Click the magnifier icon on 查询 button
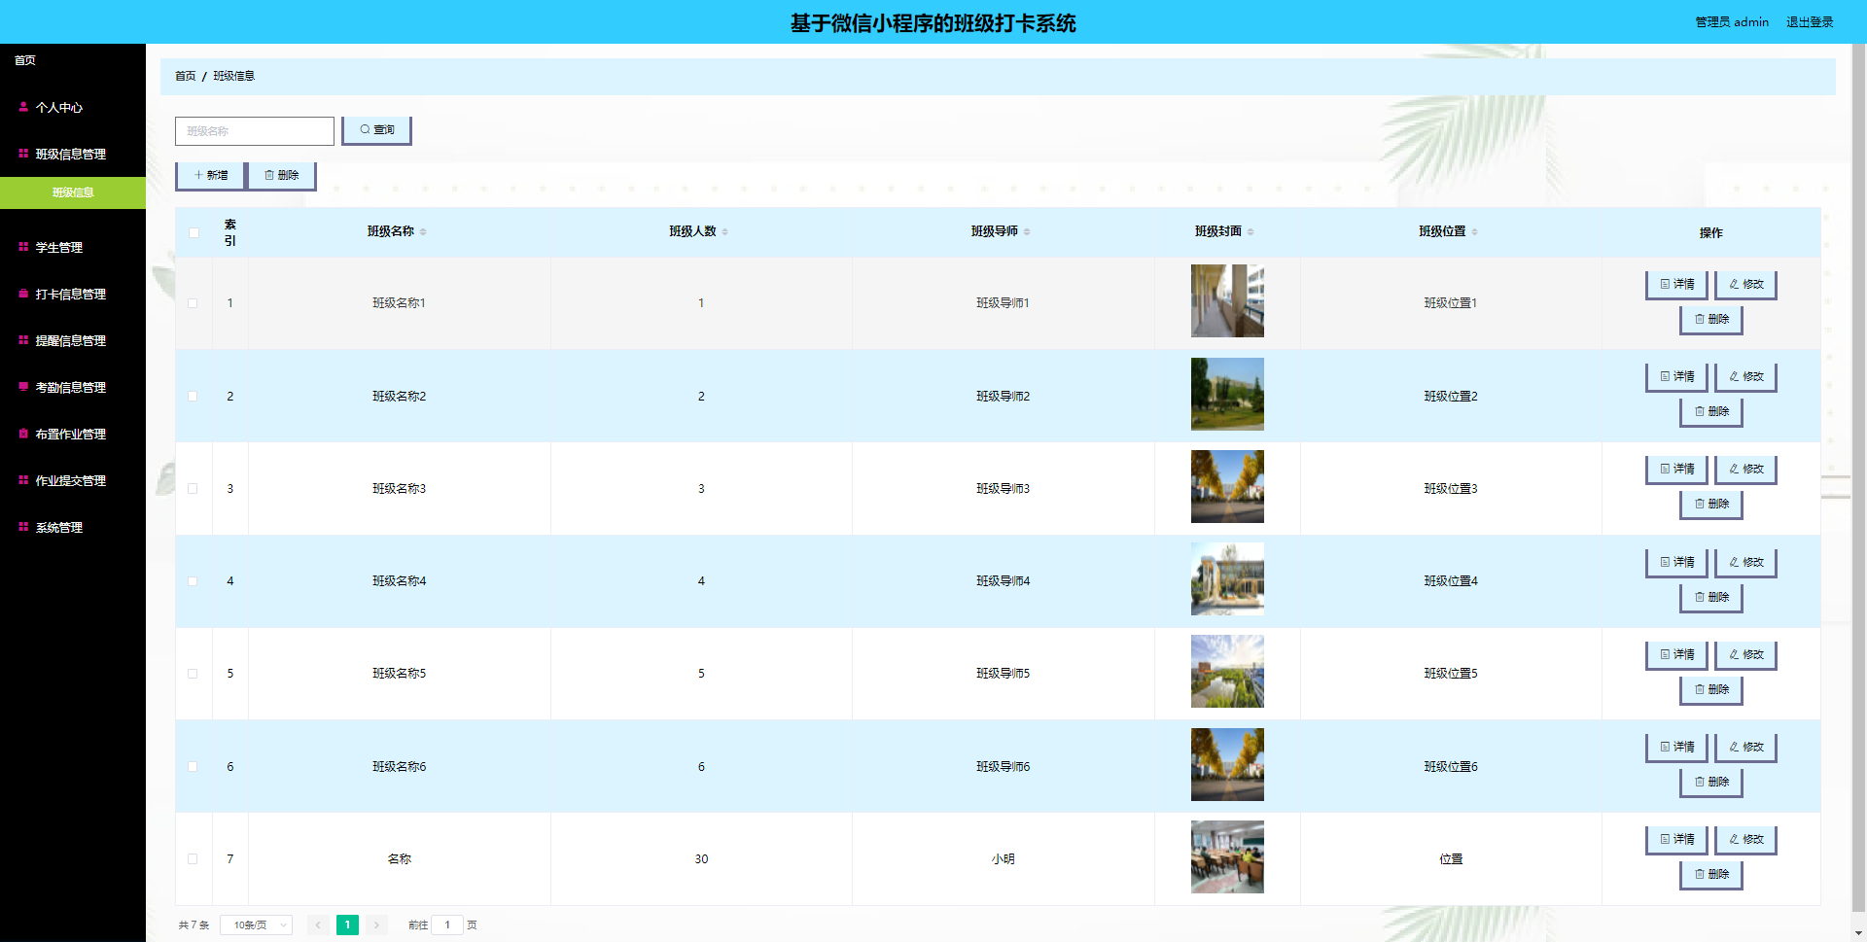 pyautogui.click(x=364, y=128)
